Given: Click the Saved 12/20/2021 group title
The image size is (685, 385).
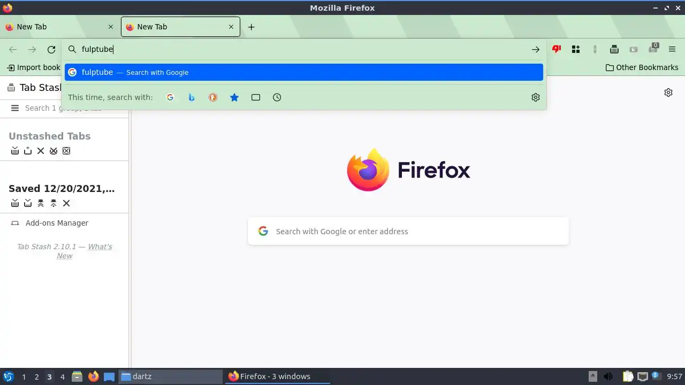Looking at the screenshot, I should click(62, 188).
